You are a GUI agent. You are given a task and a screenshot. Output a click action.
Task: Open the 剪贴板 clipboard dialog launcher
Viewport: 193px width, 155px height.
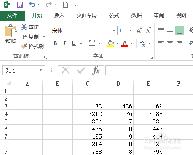tap(46, 57)
